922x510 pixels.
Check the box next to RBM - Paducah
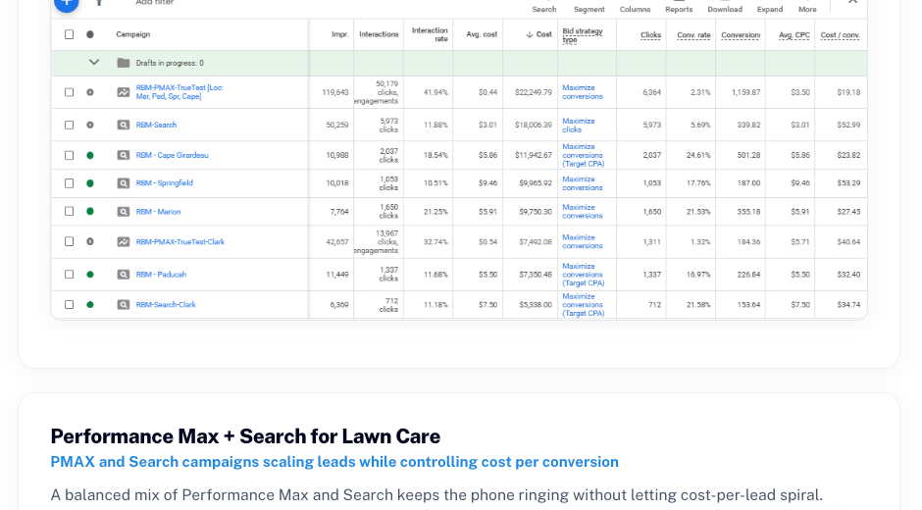[x=69, y=274]
